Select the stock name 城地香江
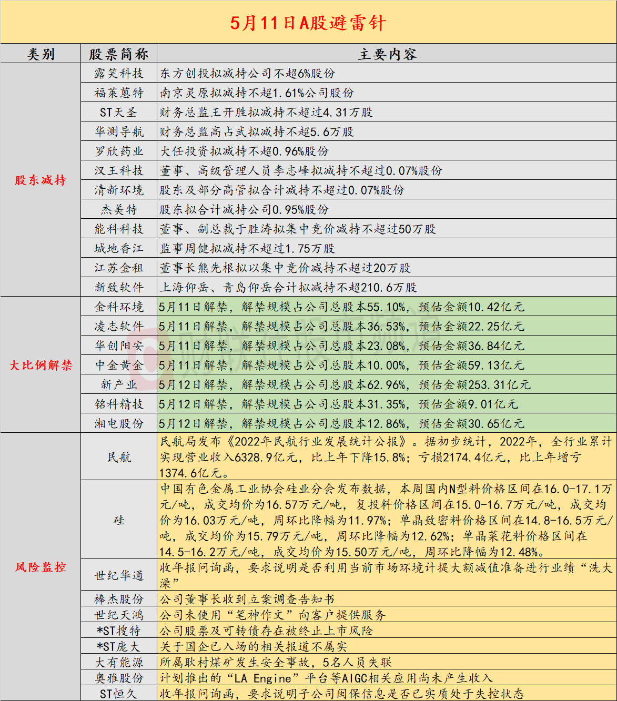The width and height of the screenshot is (617, 701). pos(119,248)
